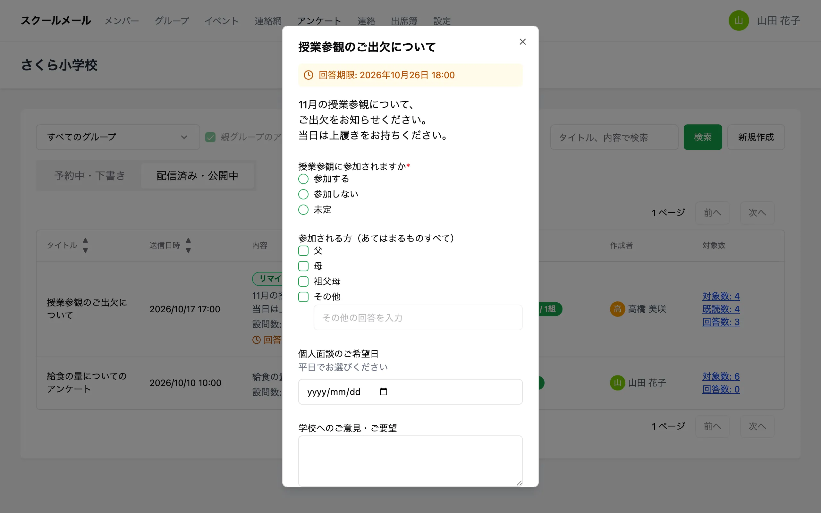Open the 設定 menu

442,21
